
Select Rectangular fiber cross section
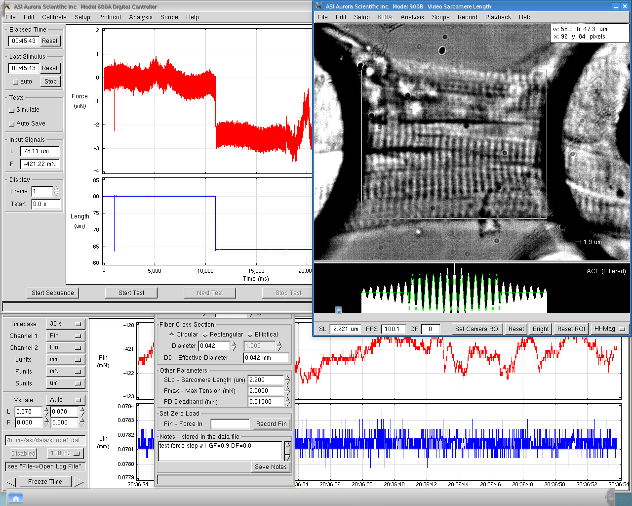pyautogui.click(x=205, y=335)
